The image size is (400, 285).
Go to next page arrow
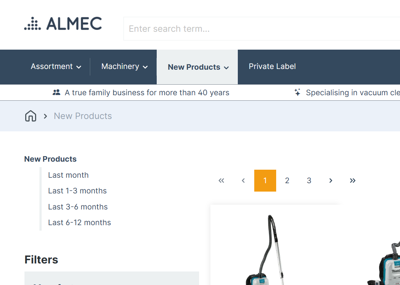[331, 181]
